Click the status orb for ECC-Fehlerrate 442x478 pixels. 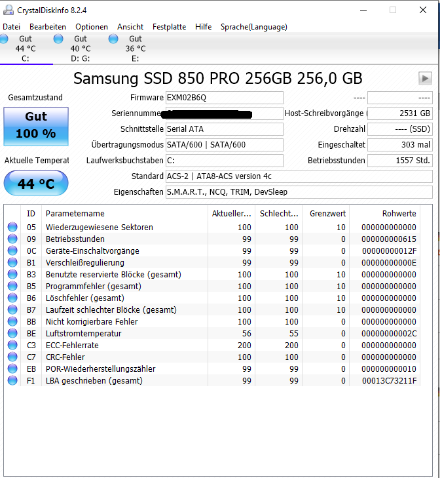tap(12, 345)
